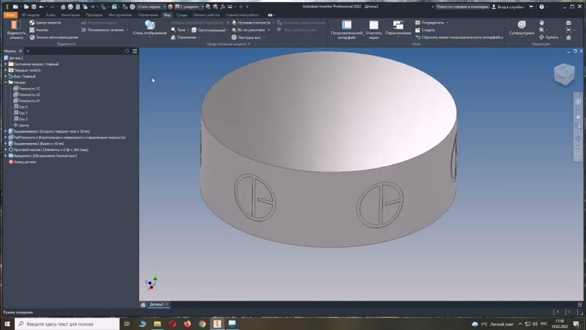Toggle Половинное сечение view
Image resolution: width=586 pixels, height=330 pixels.
tap(103, 30)
